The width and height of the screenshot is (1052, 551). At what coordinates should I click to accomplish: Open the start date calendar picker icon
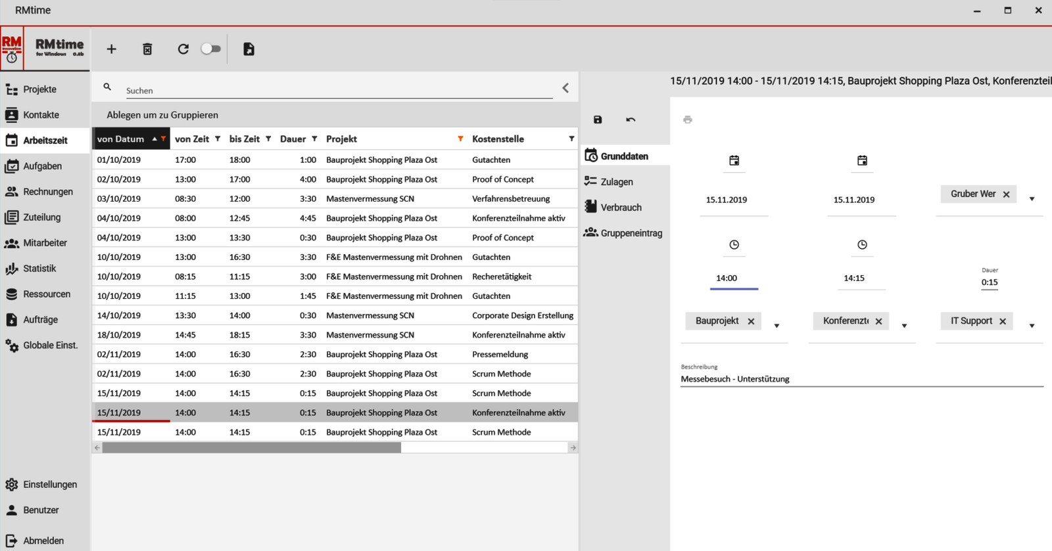734,160
